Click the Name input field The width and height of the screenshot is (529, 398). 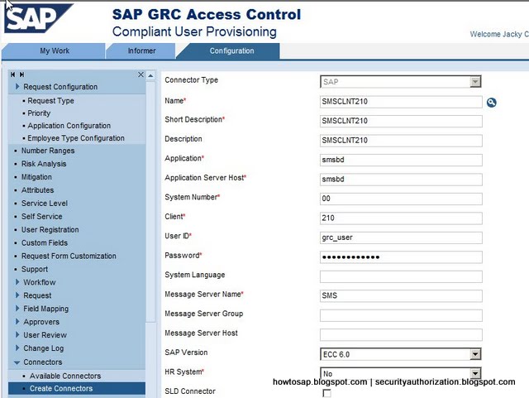pos(401,102)
